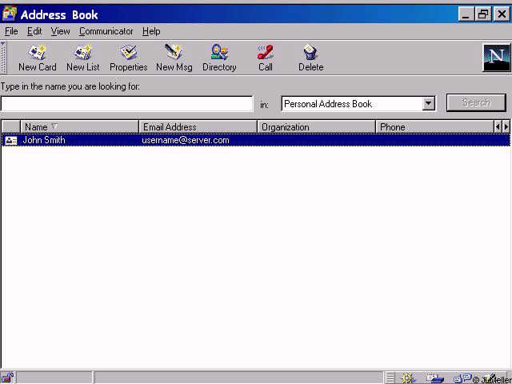Open the Help menu
The height and width of the screenshot is (384, 512).
(x=151, y=31)
